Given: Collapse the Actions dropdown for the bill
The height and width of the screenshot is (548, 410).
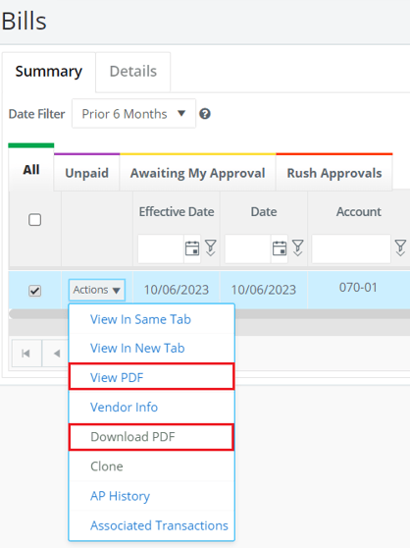Looking at the screenshot, I should 97,290.
